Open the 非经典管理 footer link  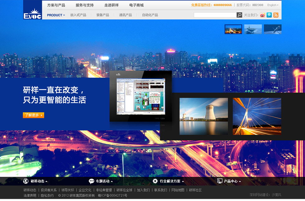[104, 190]
